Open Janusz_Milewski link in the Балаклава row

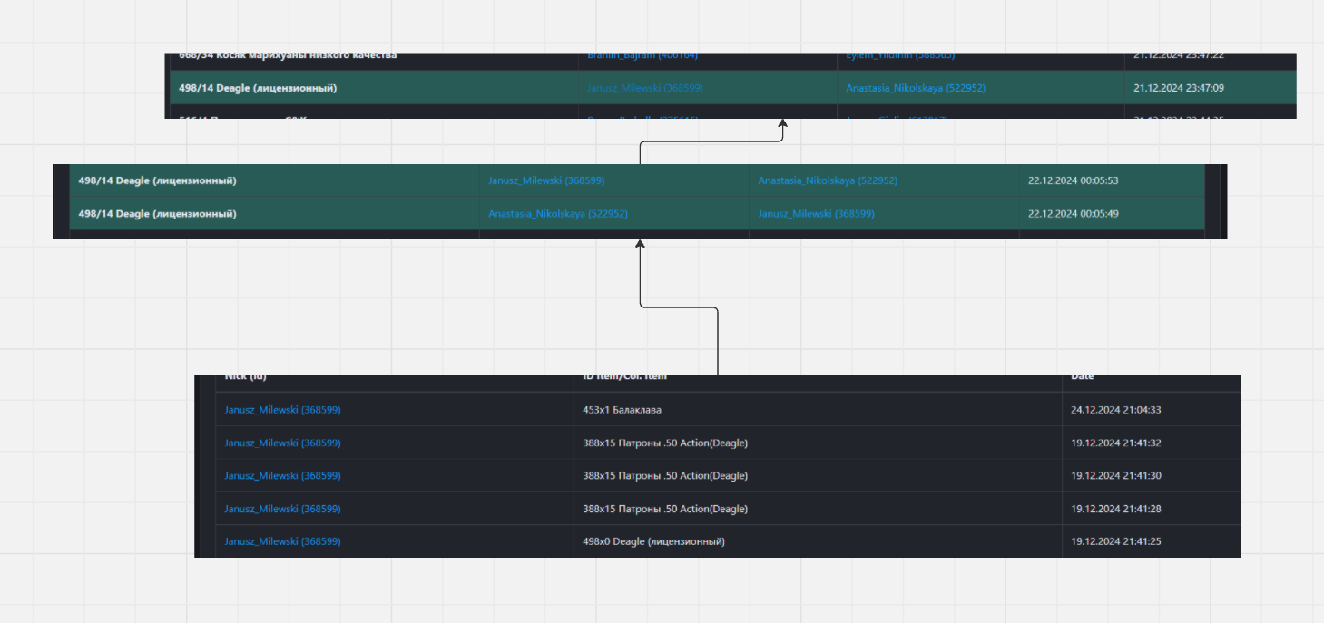coord(282,410)
